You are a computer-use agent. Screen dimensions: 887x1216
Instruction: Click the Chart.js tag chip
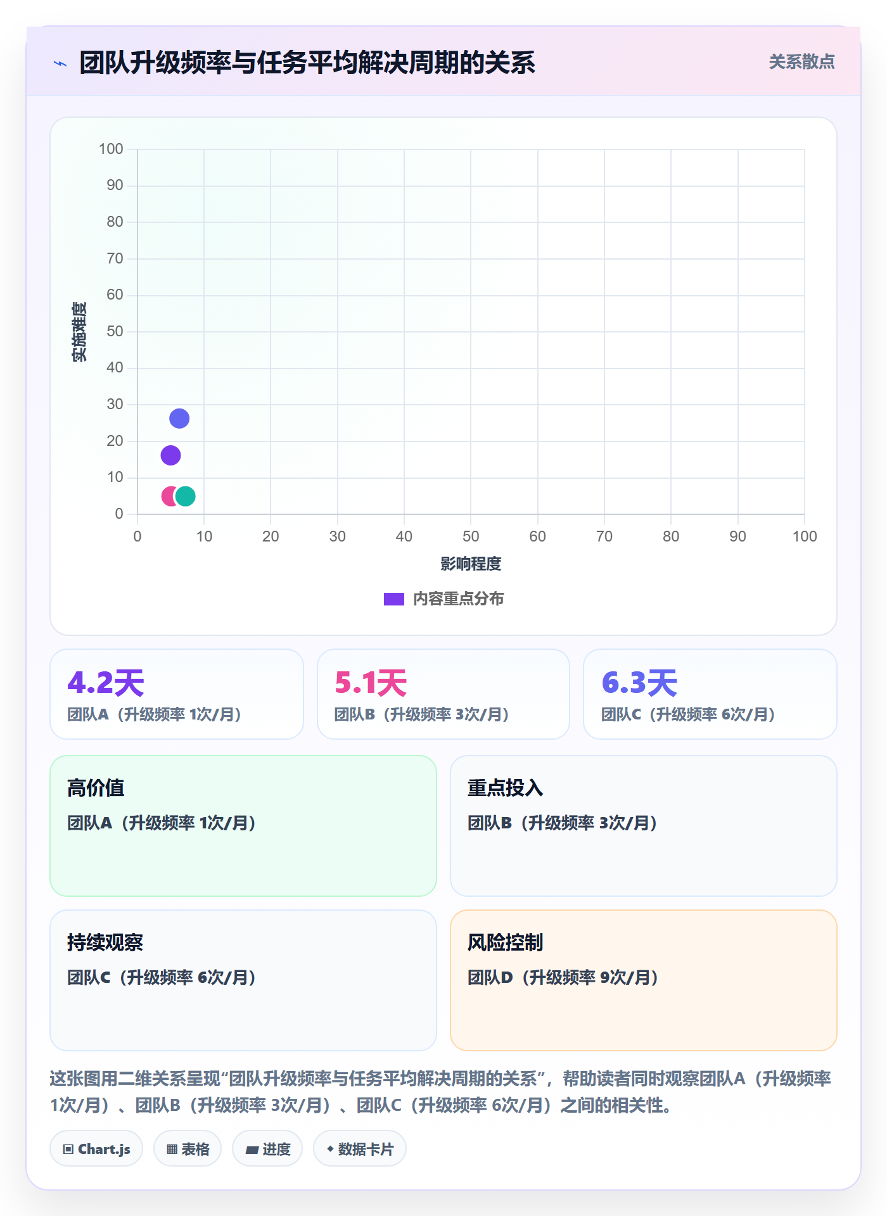click(x=96, y=1149)
